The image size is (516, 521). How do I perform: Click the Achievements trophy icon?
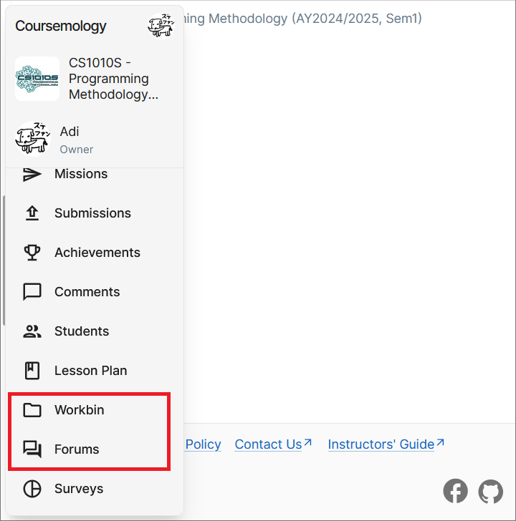(32, 253)
